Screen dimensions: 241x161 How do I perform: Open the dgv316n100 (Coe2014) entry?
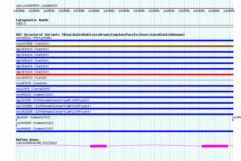click(32, 66)
